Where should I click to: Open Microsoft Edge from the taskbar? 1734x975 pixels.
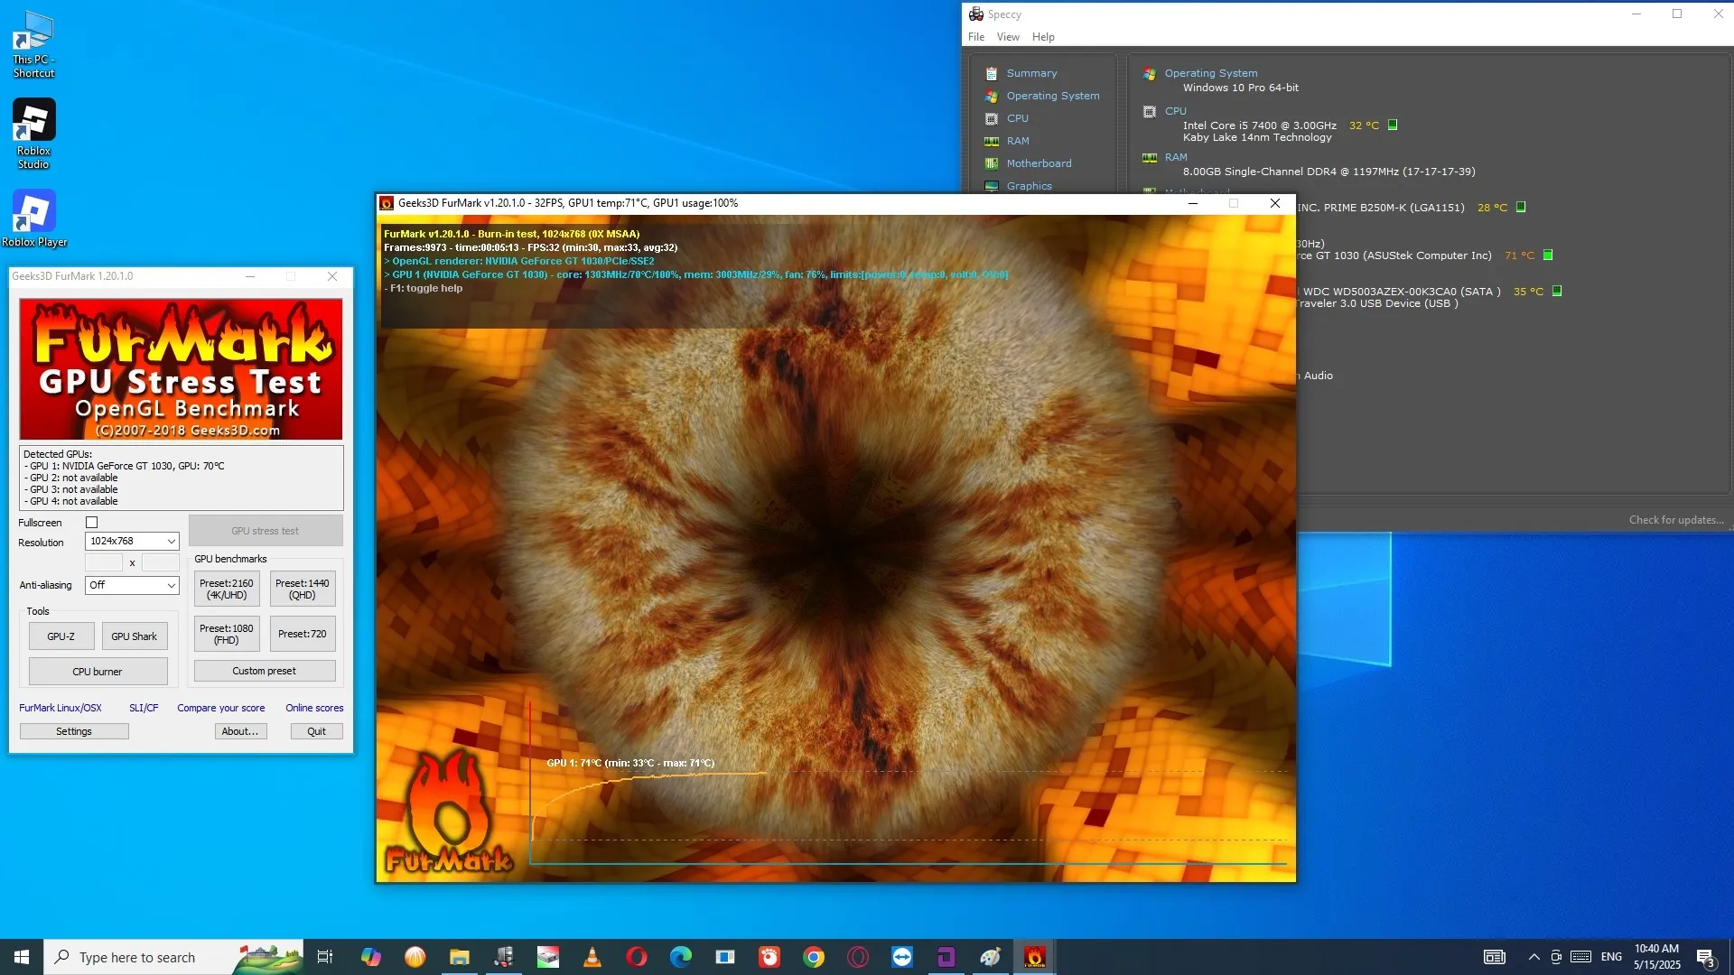(681, 957)
